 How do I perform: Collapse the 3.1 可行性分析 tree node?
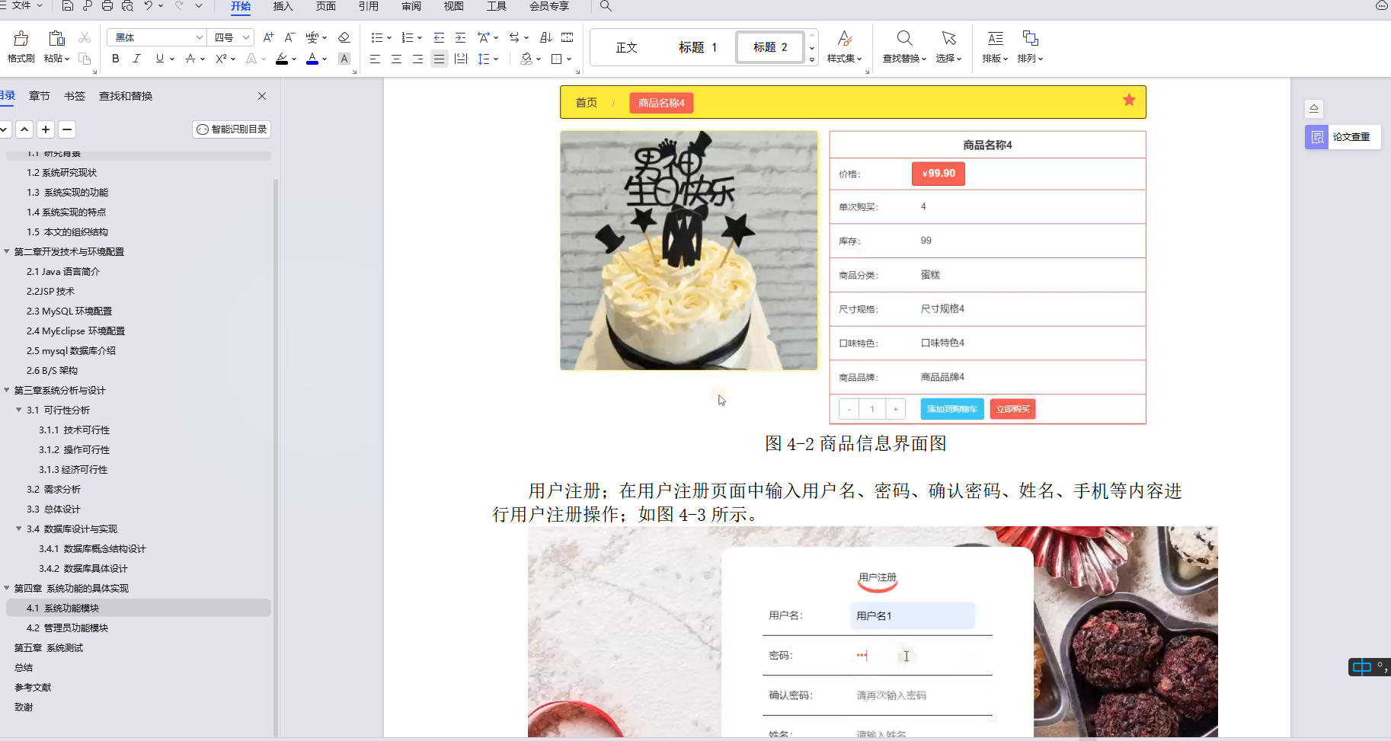19,410
